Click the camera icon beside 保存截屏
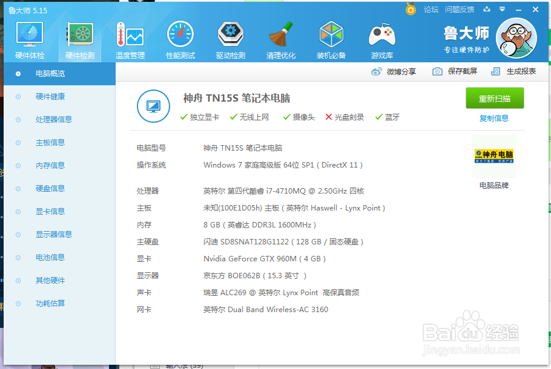 437,71
